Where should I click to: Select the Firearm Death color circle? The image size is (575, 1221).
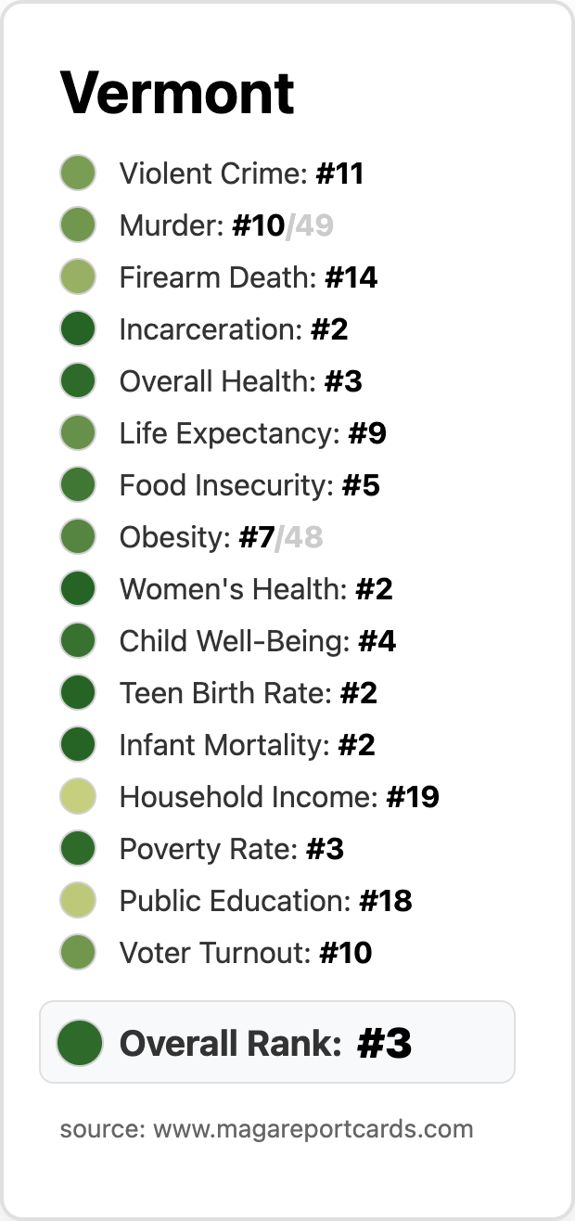78,277
